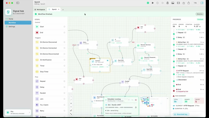Click the Stop Scan node
This screenshot has width=209, height=118.
(123, 62)
